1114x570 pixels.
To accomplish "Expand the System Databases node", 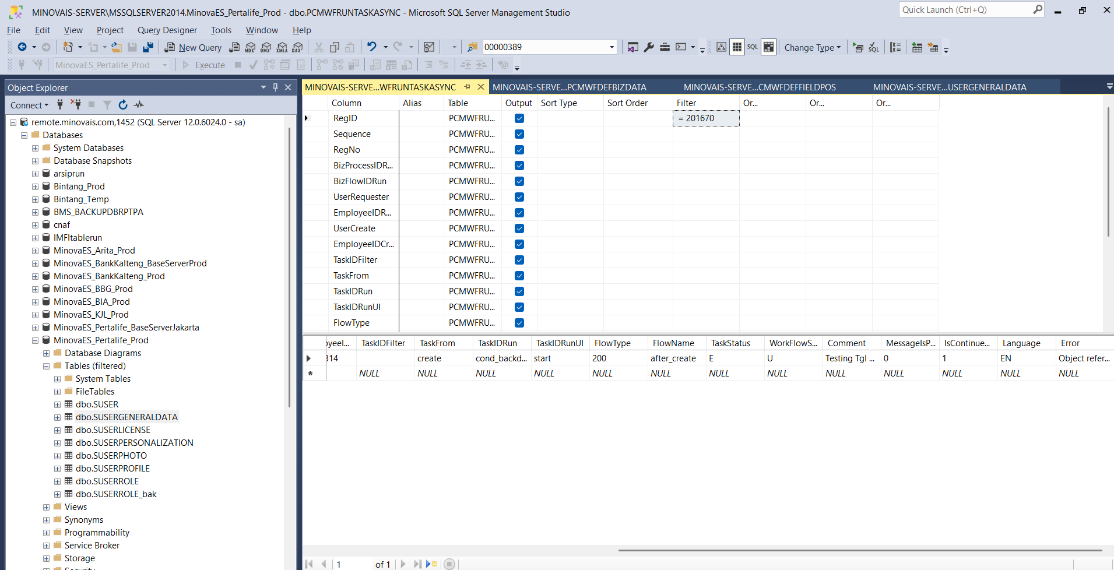I will pos(35,148).
